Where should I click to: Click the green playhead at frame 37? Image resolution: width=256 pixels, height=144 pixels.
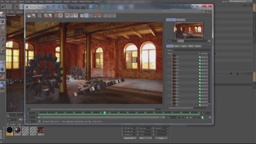click(x=104, y=112)
